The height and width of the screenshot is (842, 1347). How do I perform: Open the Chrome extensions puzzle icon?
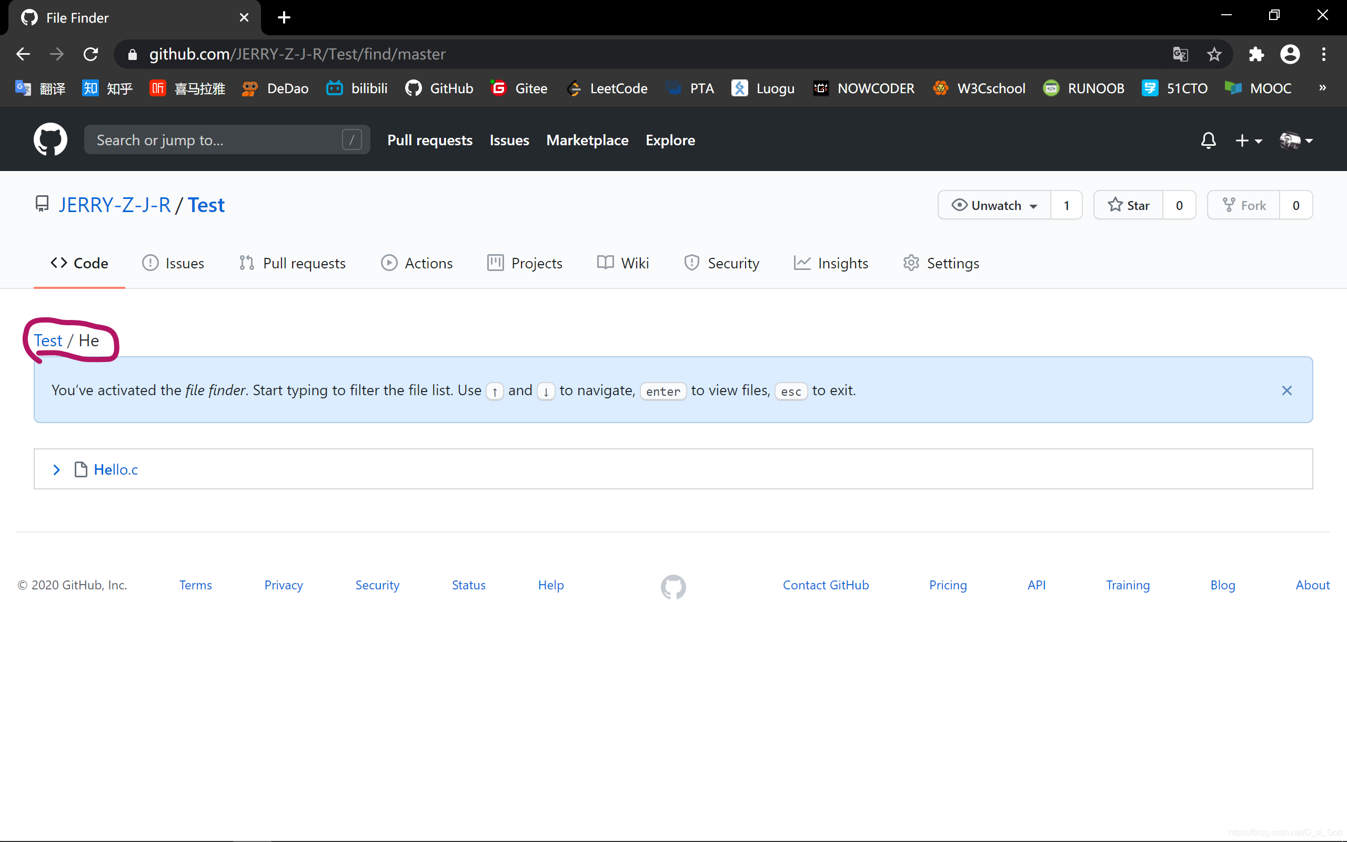coord(1256,54)
